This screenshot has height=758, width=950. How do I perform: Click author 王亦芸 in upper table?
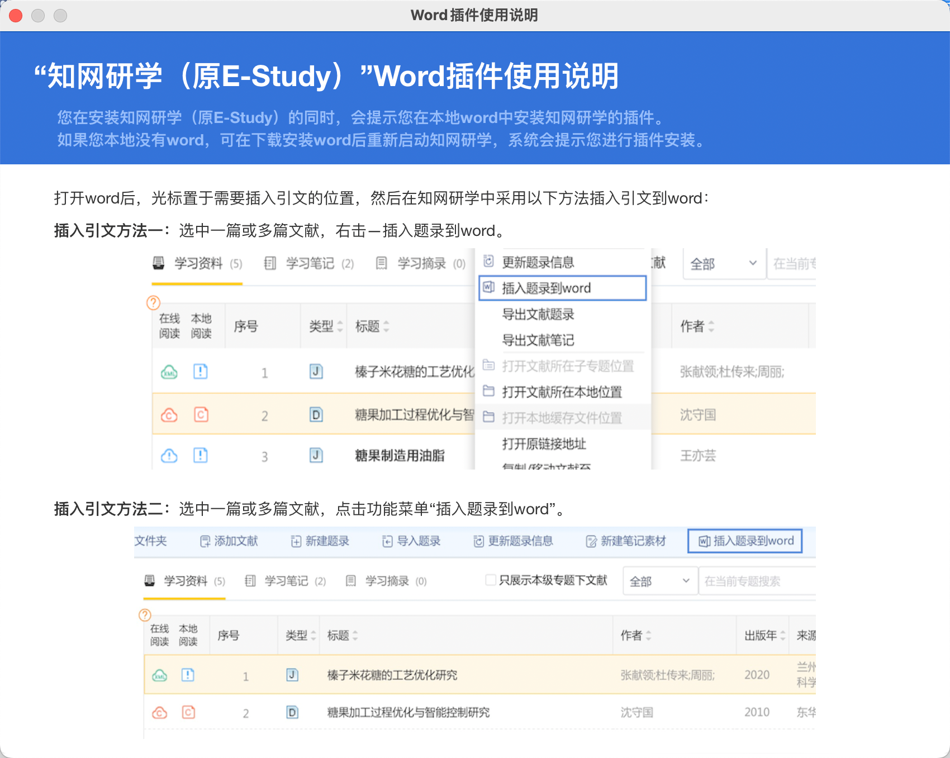tap(697, 456)
